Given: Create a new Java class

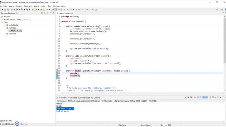Looking at the screenshot, I should (36, 10).
